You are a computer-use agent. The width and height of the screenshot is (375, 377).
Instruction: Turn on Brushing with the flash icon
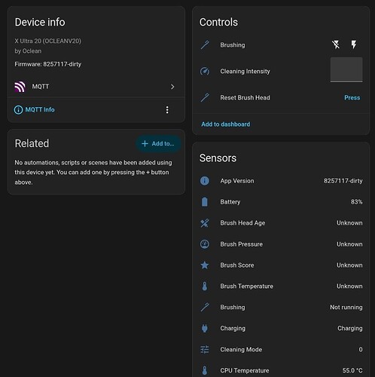coord(354,44)
